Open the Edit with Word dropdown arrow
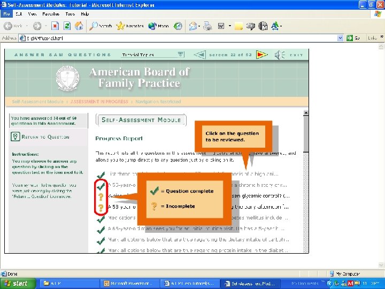The image size is (385, 289). [230, 26]
